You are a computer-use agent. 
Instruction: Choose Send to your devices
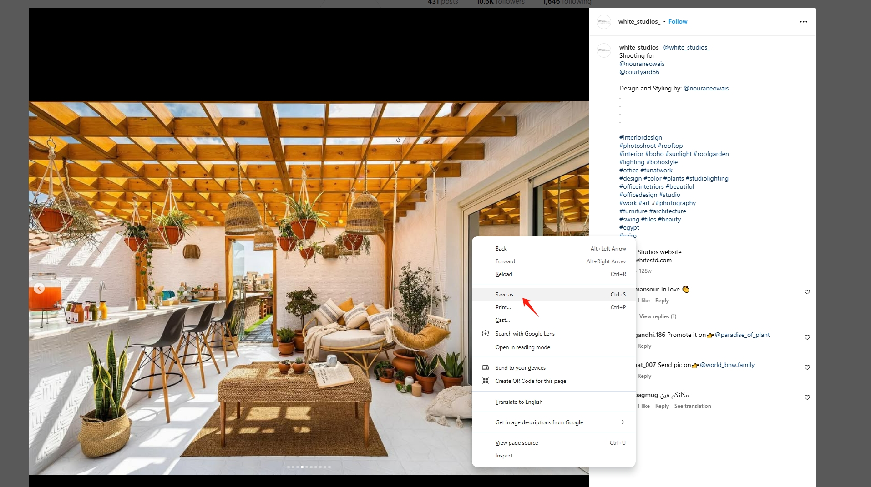tap(553, 368)
